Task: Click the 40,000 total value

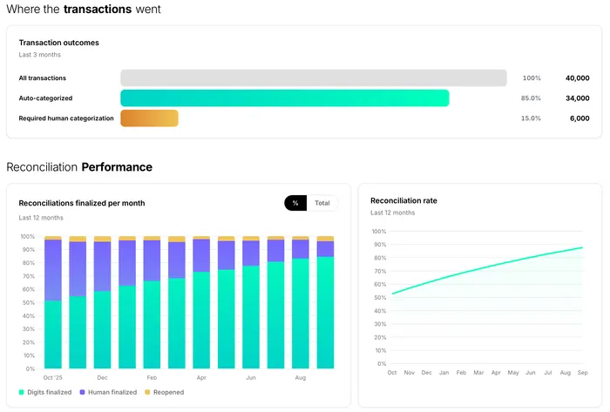Action: point(577,78)
